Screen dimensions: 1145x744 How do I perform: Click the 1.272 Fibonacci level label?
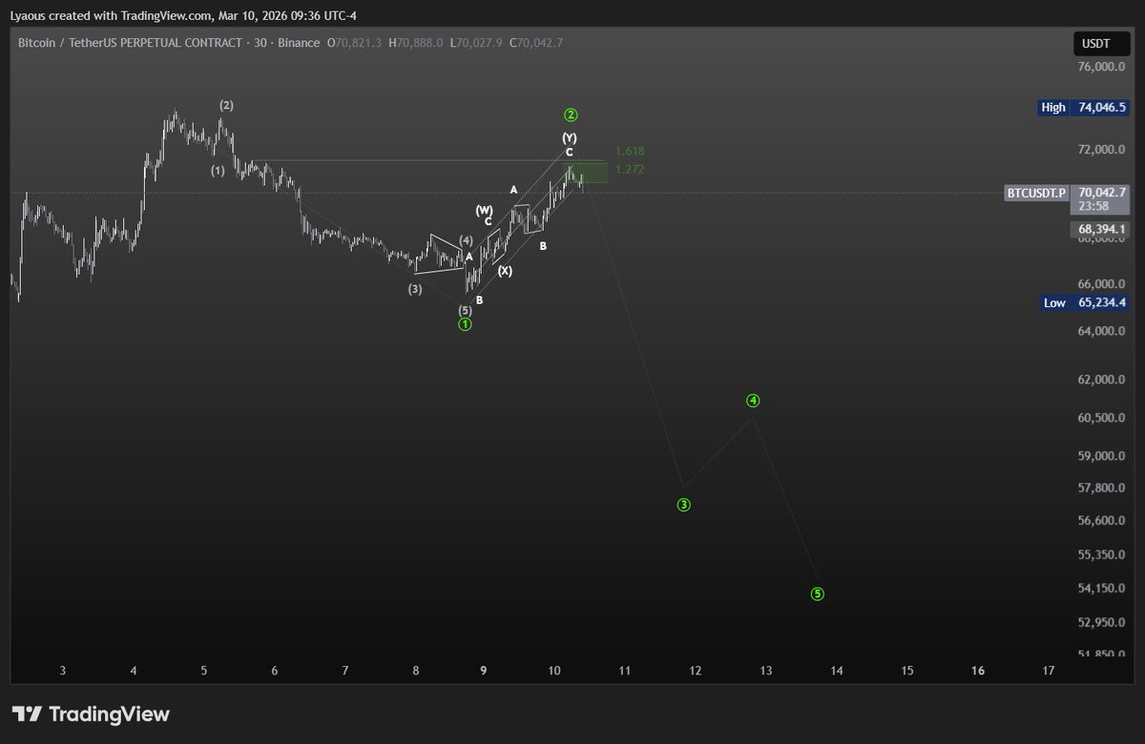[x=630, y=169]
